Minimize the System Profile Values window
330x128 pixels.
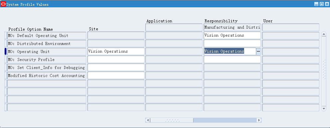coord(316,4)
